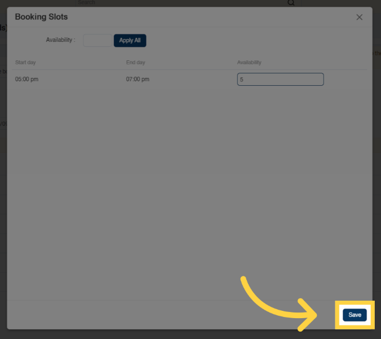The width and height of the screenshot is (381, 339).
Task: Select the 05:00 pm start time cell
Action: (x=27, y=80)
